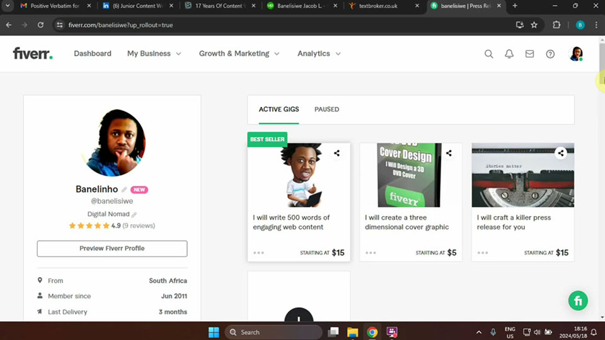Expand the Growth & Marketing dropdown

239,54
